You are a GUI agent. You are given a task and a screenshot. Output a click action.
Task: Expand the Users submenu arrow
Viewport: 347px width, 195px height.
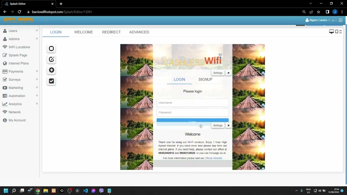(37, 31)
